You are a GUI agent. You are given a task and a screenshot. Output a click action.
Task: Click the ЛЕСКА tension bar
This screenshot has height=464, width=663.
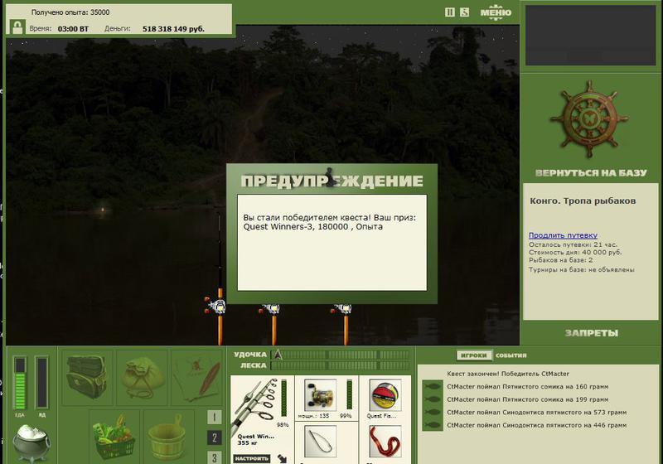pyautogui.click(x=341, y=365)
